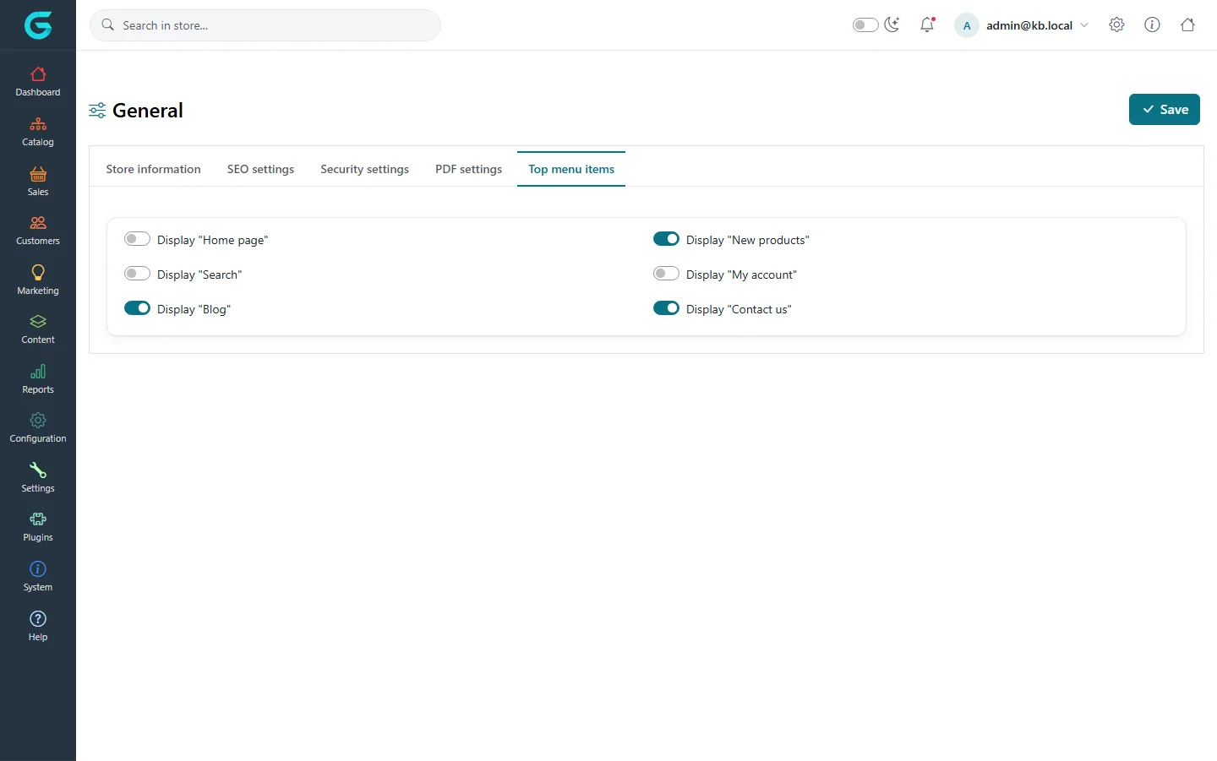Enable the Display "Search" toggle
Viewport: 1217px width, 761px height.
[x=137, y=274]
